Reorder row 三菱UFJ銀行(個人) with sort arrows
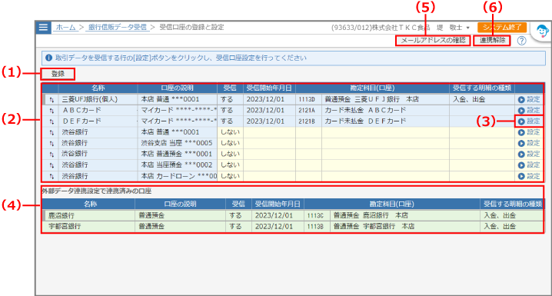The height and width of the screenshot is (296, 552). coord(52,100)
